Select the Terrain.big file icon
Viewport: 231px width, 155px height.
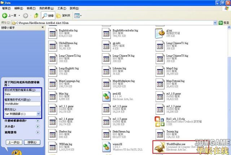160,134
